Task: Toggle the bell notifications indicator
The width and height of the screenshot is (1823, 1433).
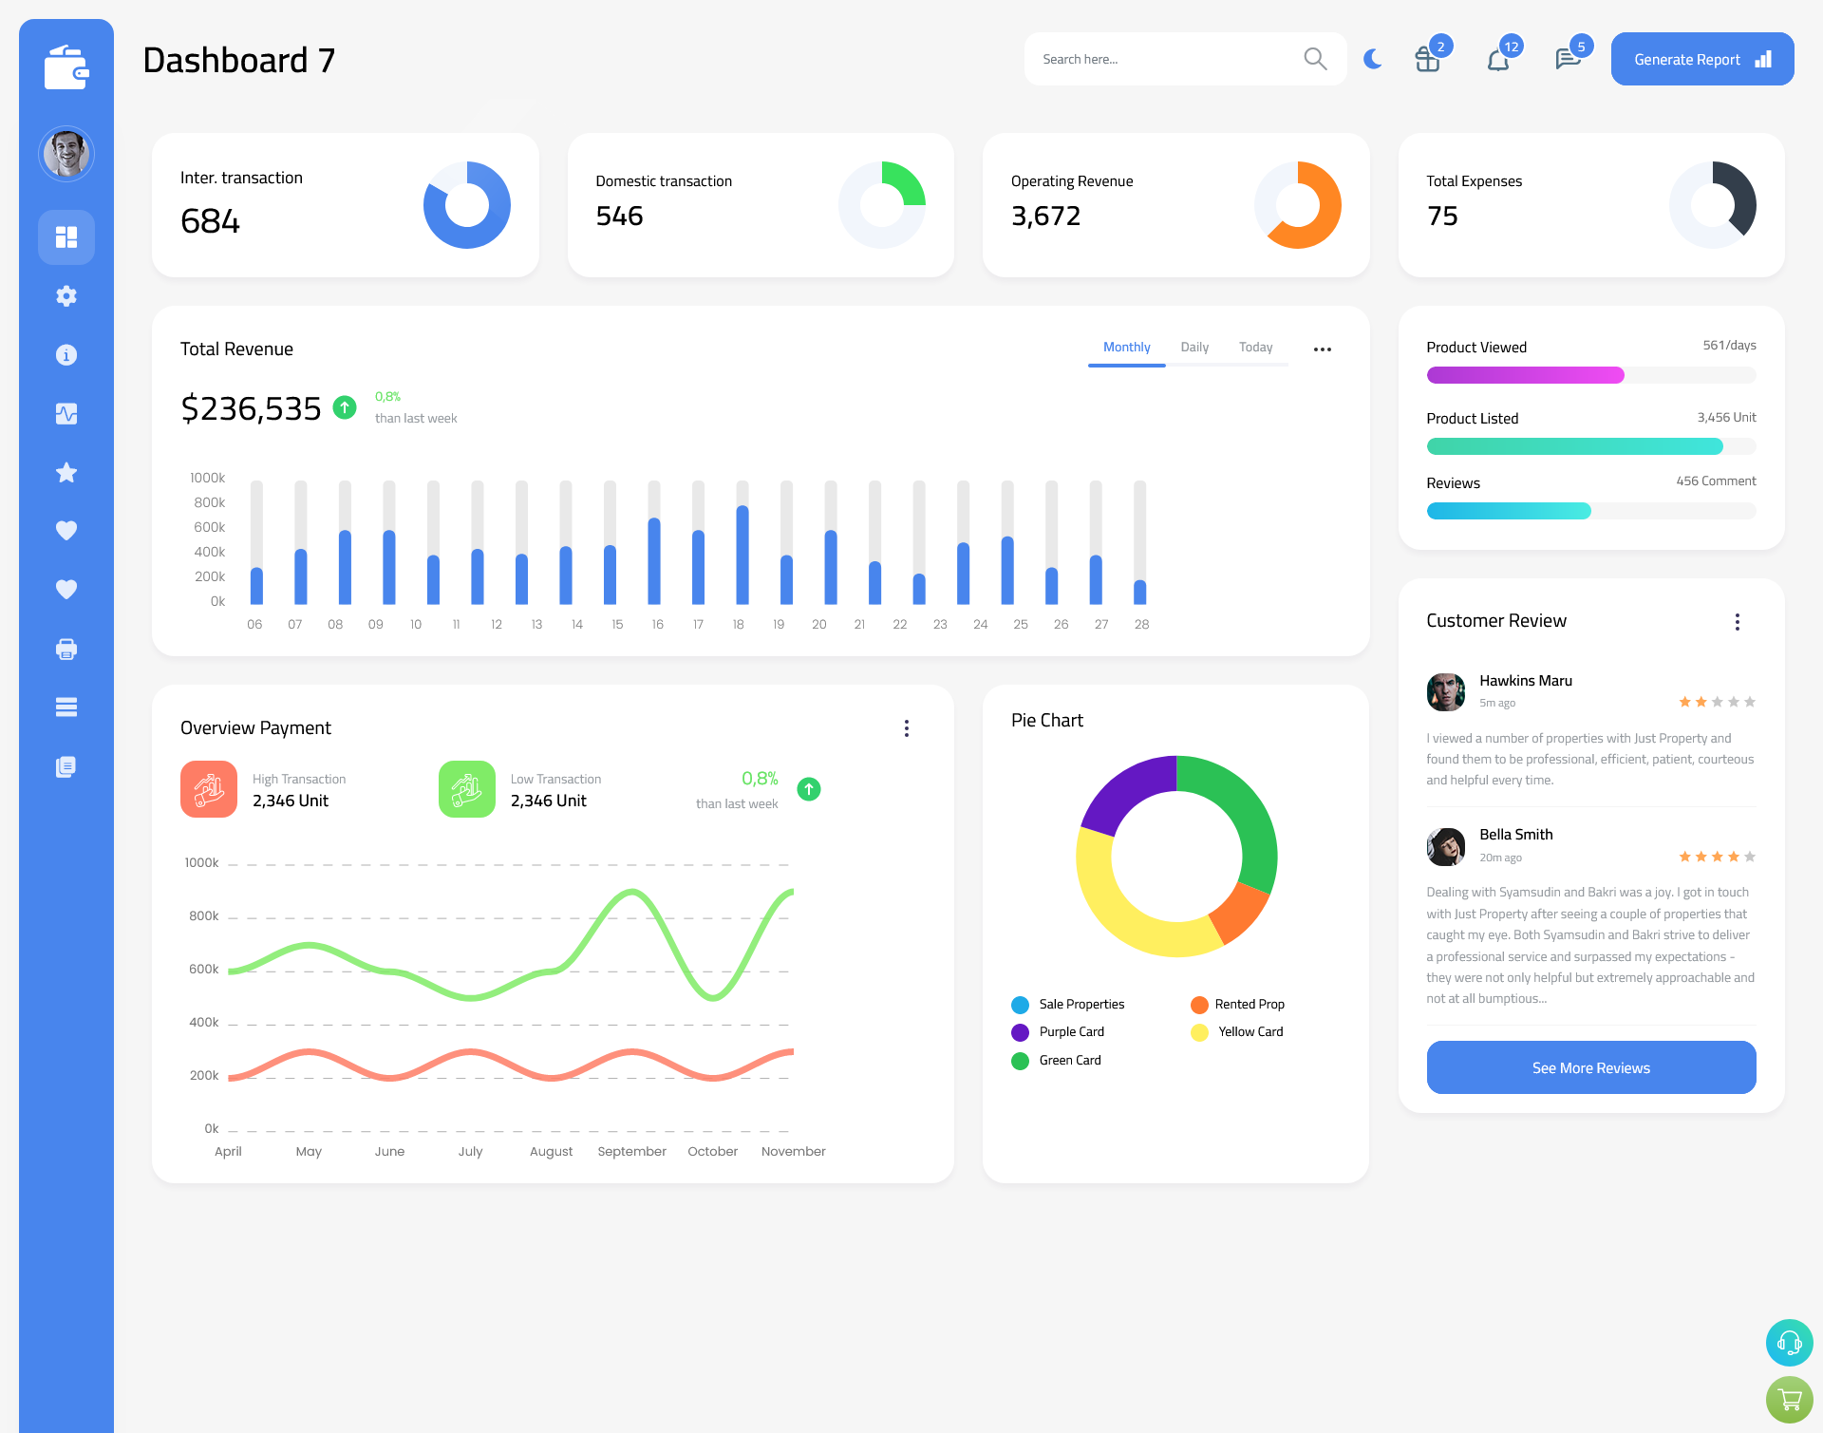Action: tap(1497, 59)
